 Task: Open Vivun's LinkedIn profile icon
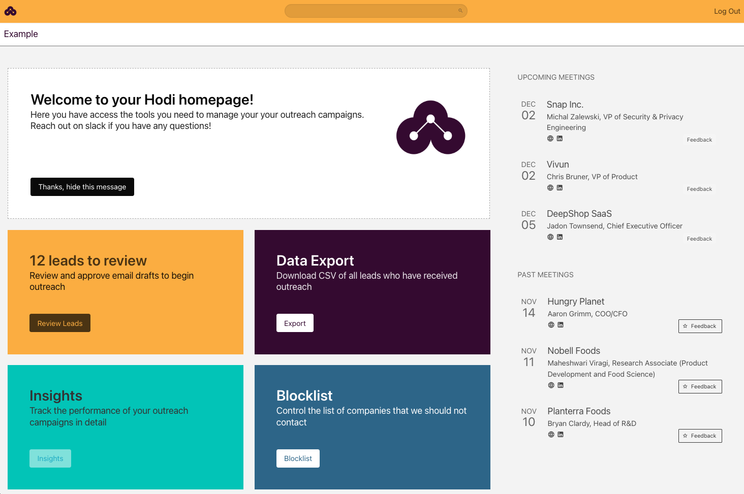pos(560,188)
